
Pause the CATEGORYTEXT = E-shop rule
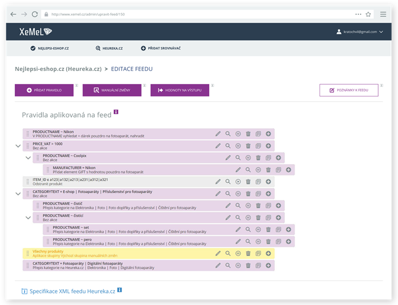point(238,194)
